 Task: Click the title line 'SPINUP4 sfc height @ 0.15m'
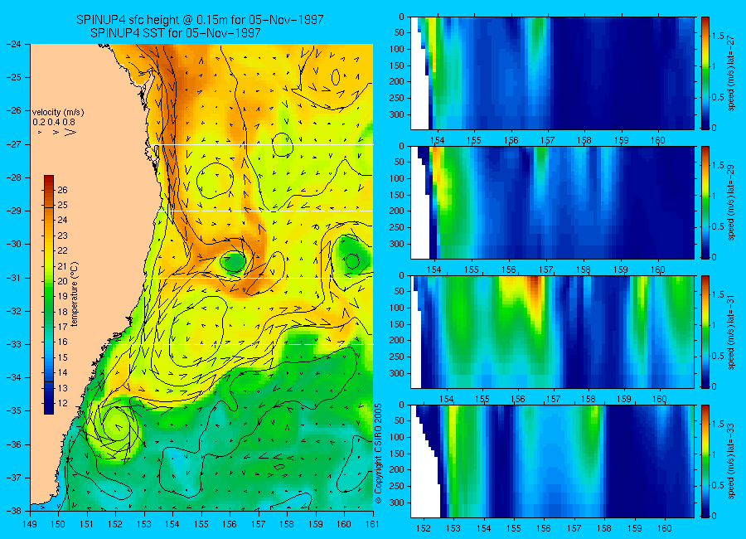(200, 20)
